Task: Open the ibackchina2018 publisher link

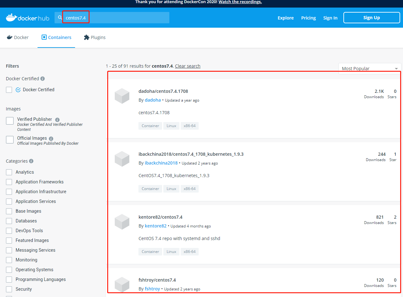Action: 161,163
